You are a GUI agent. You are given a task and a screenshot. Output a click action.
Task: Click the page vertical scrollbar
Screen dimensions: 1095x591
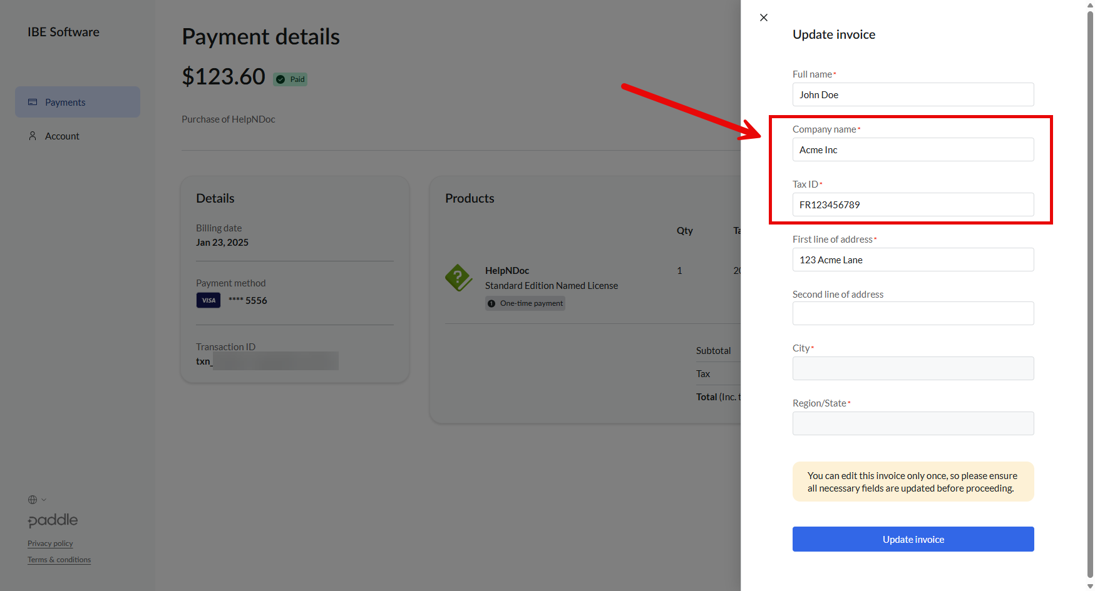(1090, 294)
